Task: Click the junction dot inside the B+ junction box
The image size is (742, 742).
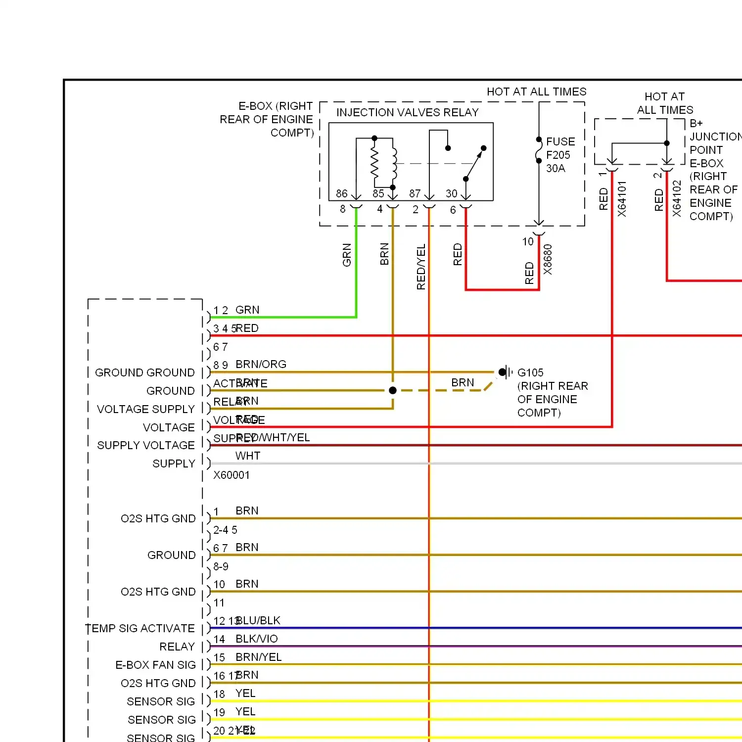Action: coord(667,143)
